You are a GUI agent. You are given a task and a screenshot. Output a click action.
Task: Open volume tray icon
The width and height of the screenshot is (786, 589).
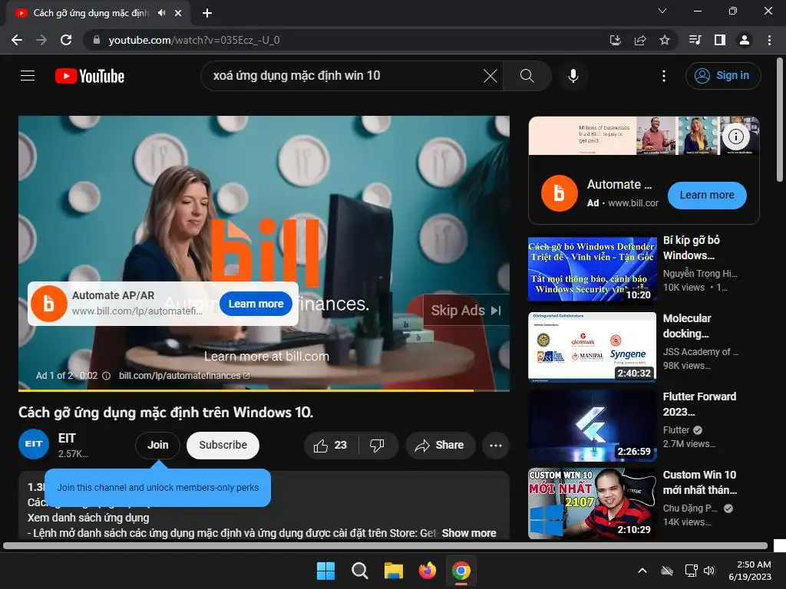point(709,571)
